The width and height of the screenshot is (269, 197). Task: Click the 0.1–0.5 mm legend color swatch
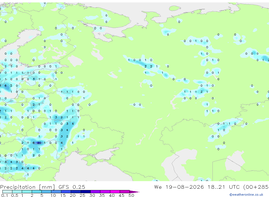pos(7,192)
